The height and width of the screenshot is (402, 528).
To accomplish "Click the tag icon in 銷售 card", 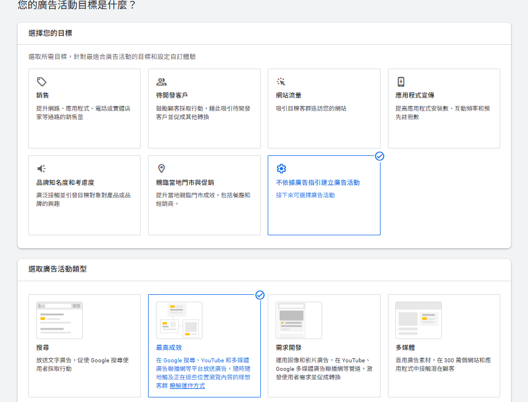I will click(x=42, y=82).
